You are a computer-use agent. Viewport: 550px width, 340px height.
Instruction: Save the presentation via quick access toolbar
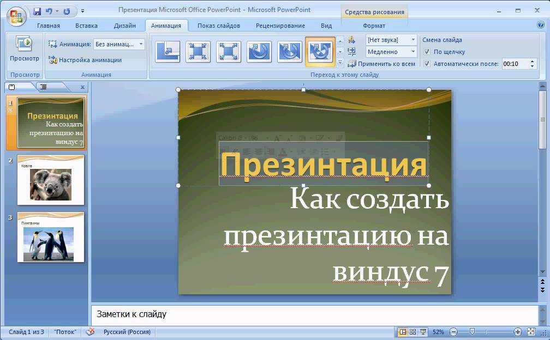coord(37,11)
